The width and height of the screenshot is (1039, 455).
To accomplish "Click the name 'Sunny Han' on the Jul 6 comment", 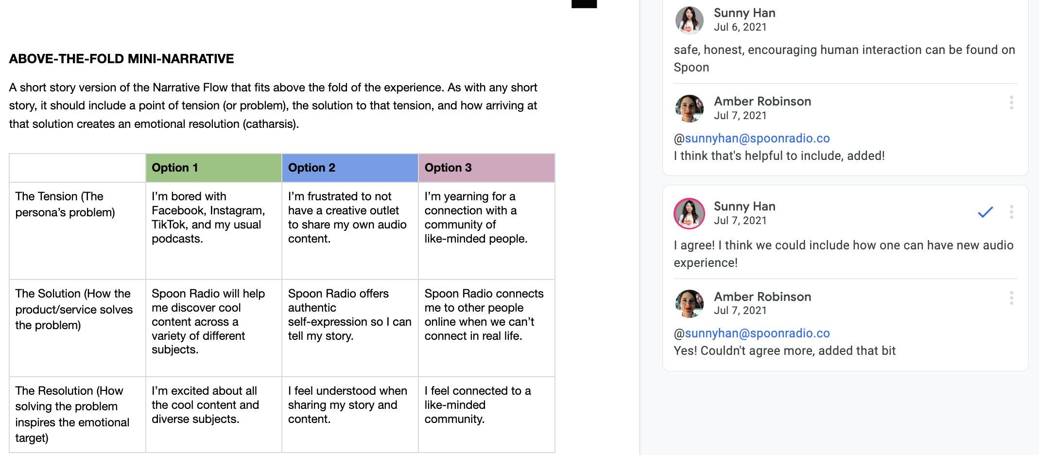I will tap(745, 13).
